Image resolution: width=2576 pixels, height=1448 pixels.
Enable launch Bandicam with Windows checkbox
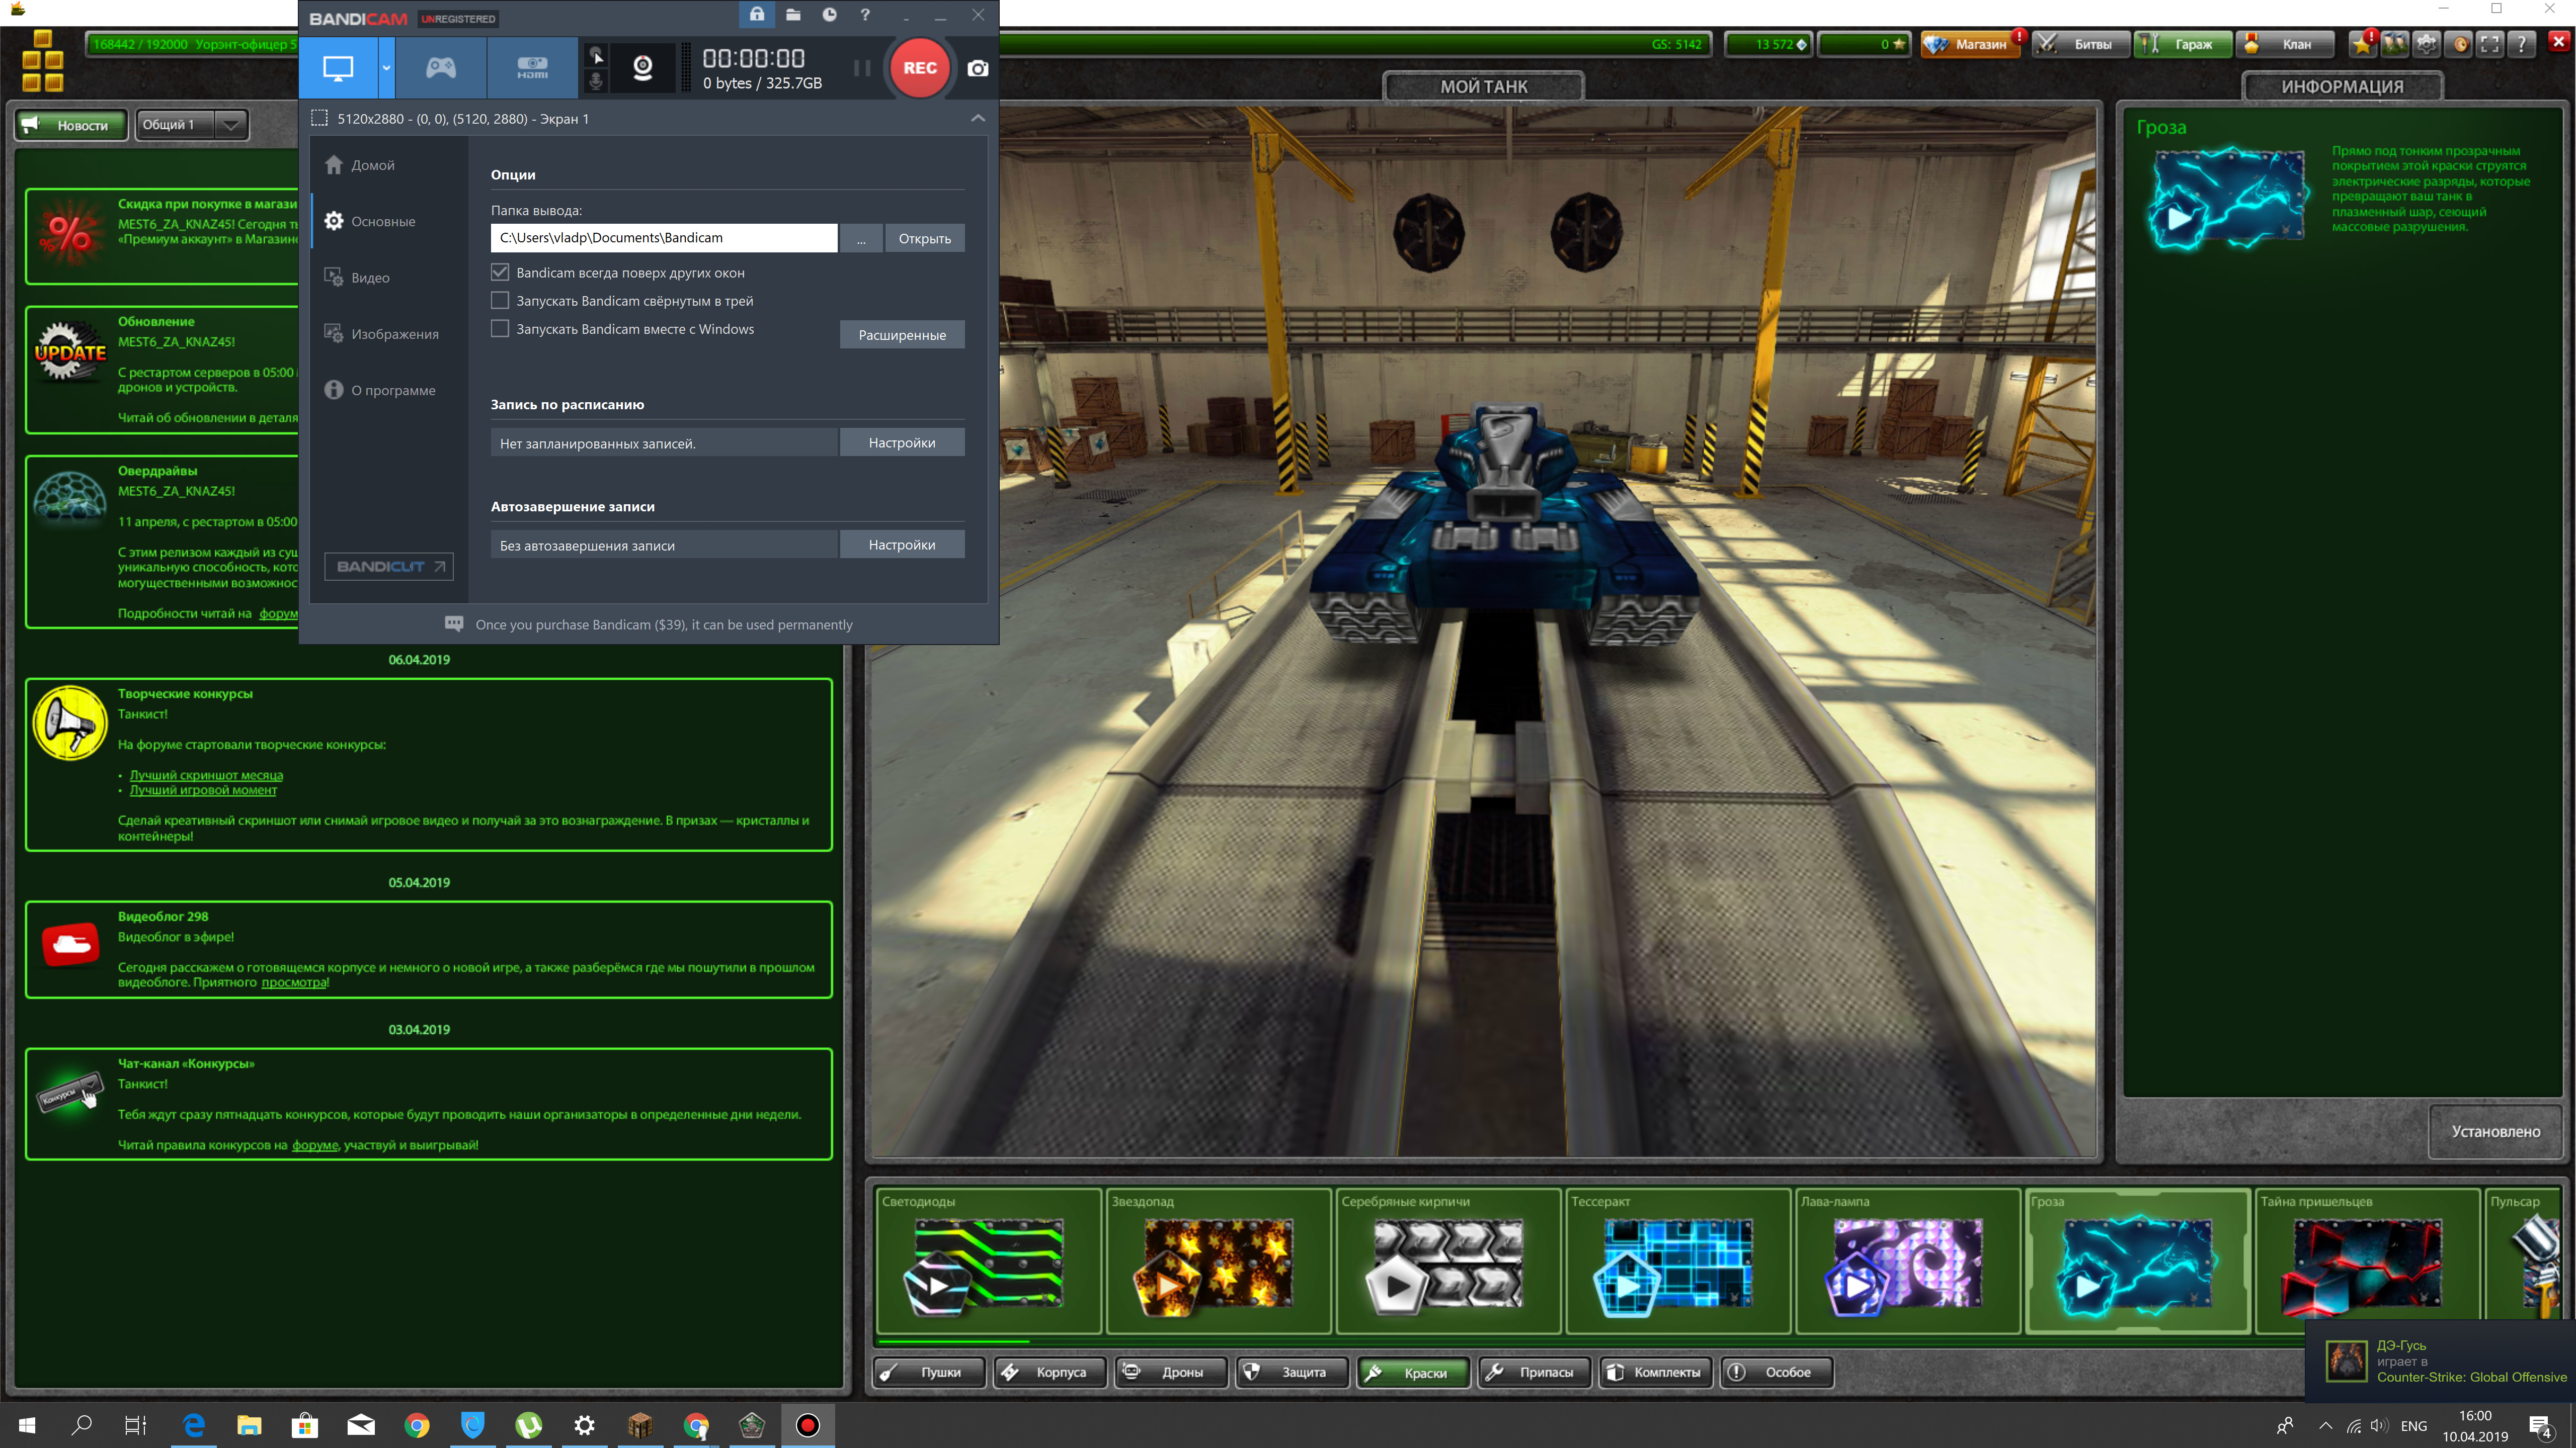(500, 328)
